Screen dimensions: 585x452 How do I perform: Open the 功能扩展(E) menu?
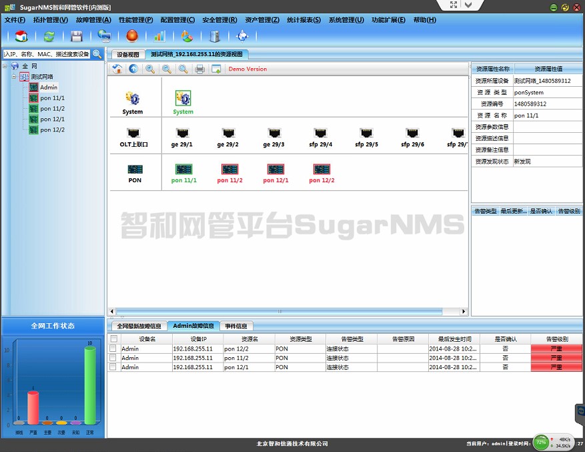(388, 20)
